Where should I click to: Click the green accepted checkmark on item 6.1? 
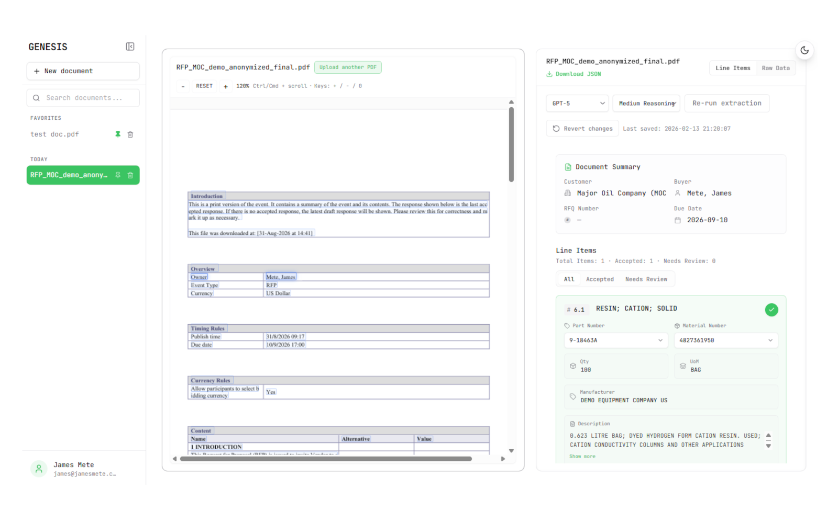pos(771,310)
